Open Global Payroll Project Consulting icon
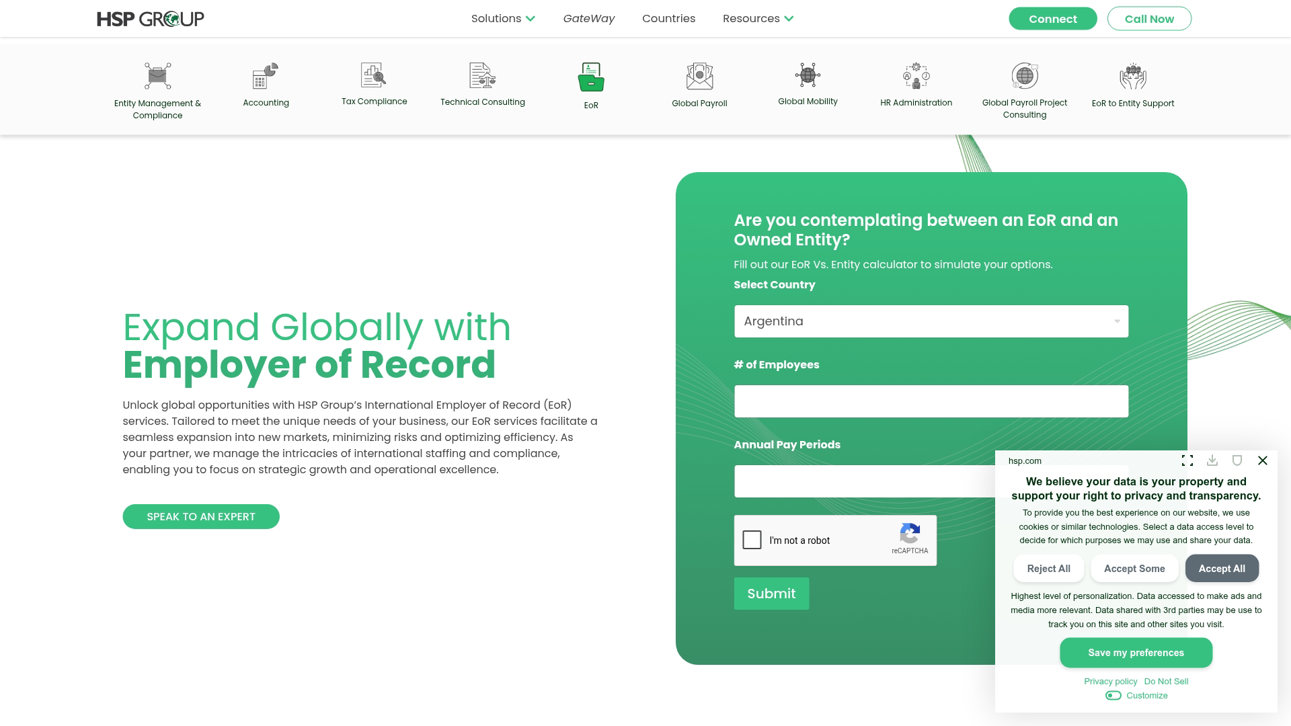 pyautogui.click(x=1024, y=76)
